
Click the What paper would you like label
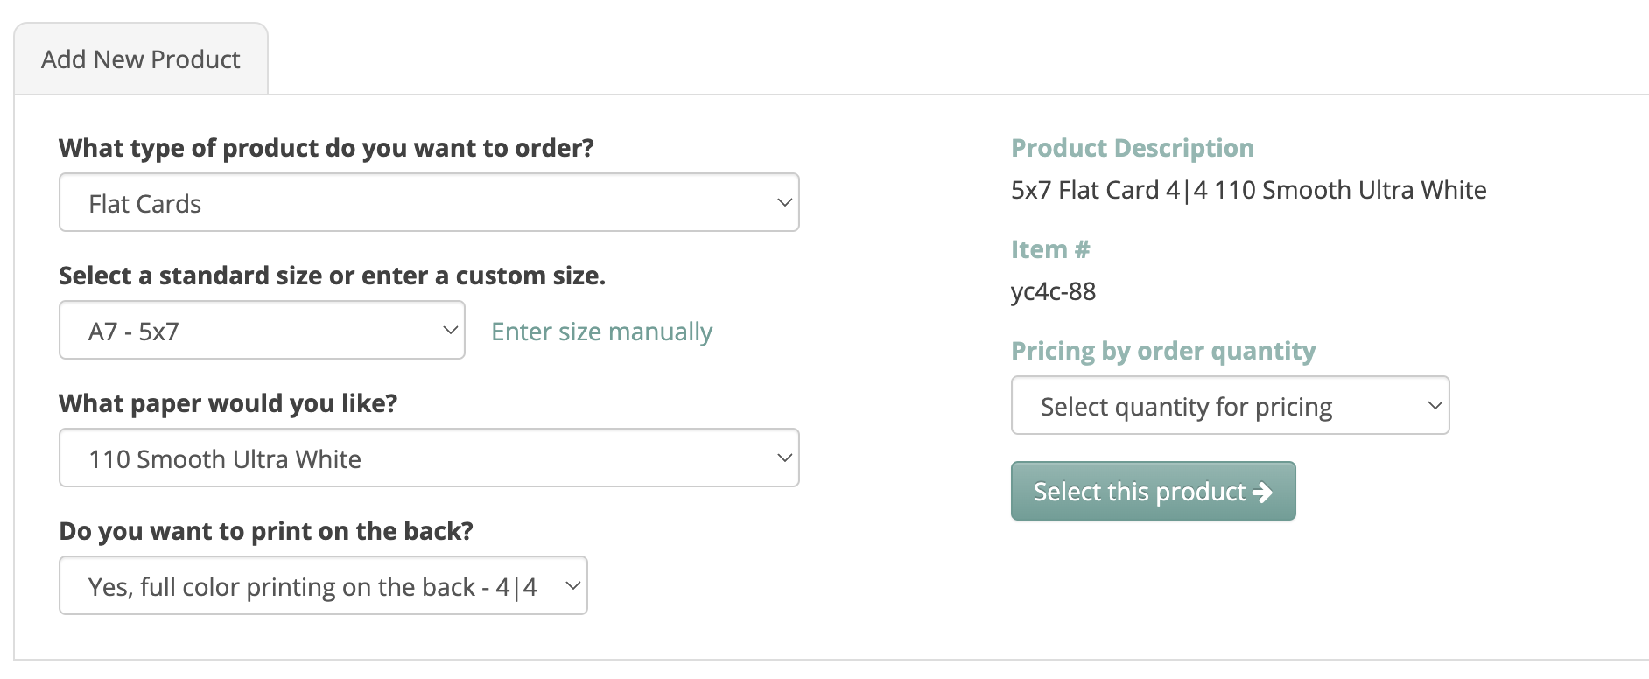(x=228, y=403)
